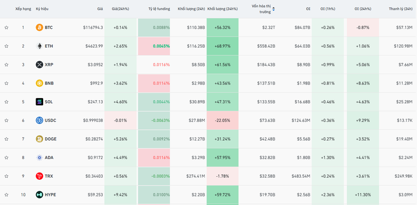417x205 pixels.
Task: Click the BNB coin logo
Action: click(39, 83)
